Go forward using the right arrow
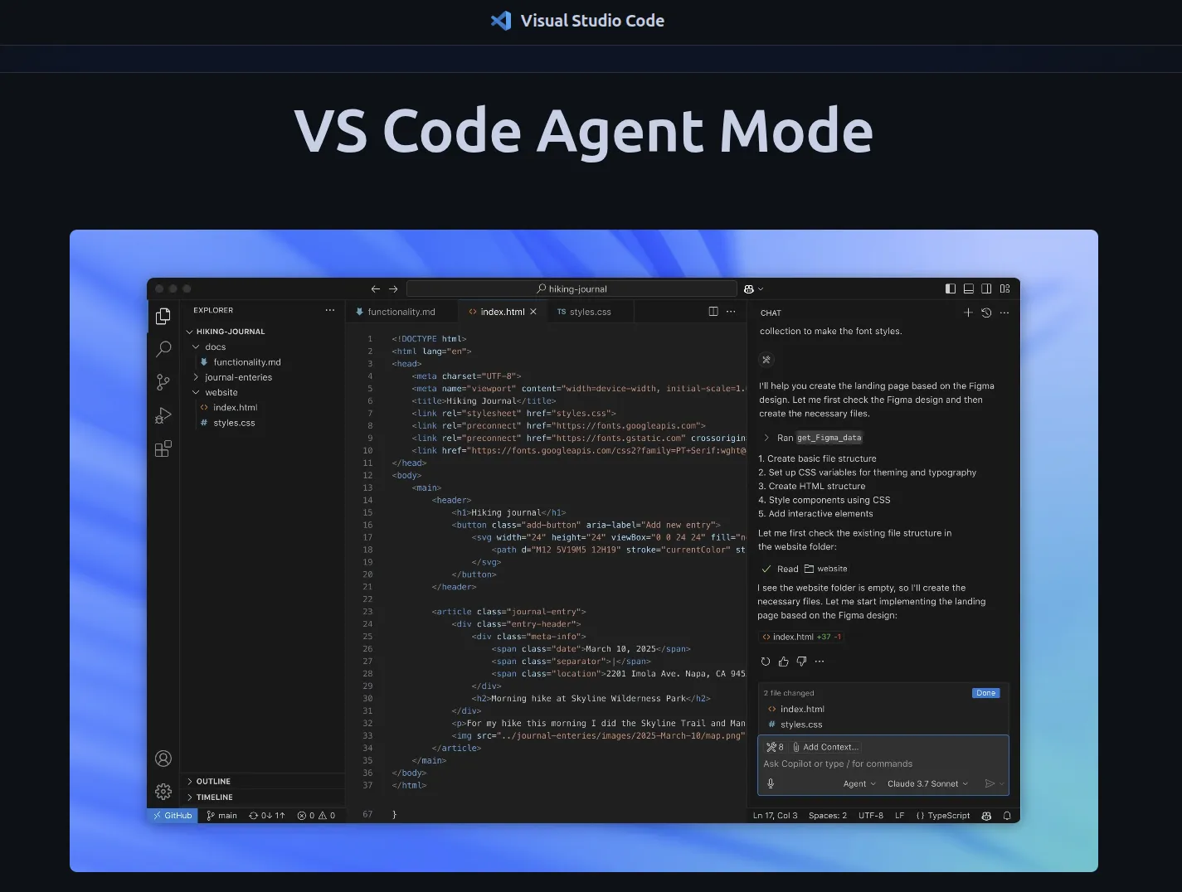The image size is (1182, 892). (x=393, y=289)
